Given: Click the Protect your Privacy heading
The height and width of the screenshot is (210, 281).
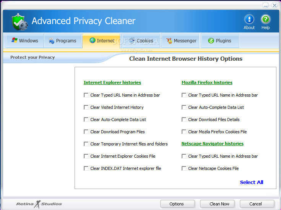Looking at the screenshot, I should [32, 57].
